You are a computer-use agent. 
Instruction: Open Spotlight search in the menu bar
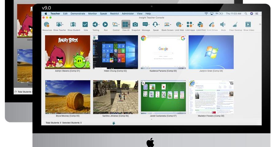tap(247, 13)
